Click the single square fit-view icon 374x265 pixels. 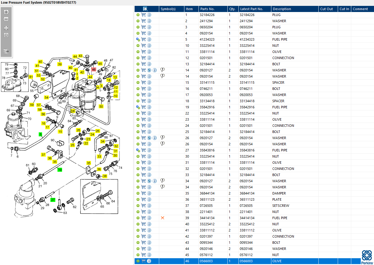[6, 35]
